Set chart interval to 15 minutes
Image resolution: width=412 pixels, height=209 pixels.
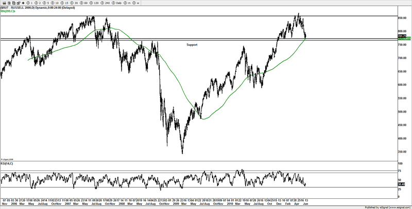pyautogui.click(x=64, y=3)
